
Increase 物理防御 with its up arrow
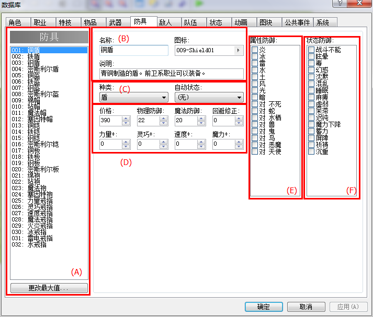[x=163, y=118]
